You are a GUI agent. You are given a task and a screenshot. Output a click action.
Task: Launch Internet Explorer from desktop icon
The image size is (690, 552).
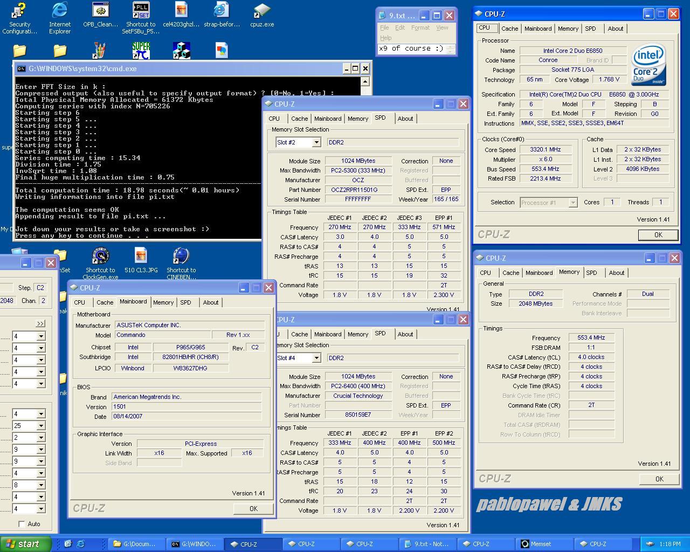click(60, 18)
